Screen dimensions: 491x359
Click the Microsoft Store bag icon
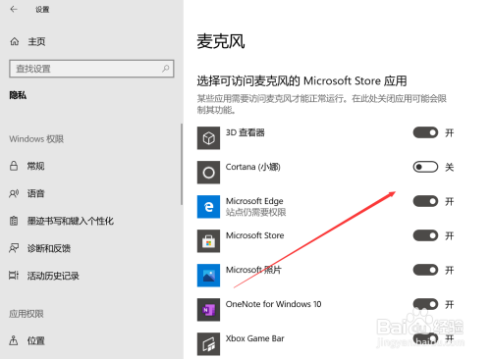click(x=208, y=241)
